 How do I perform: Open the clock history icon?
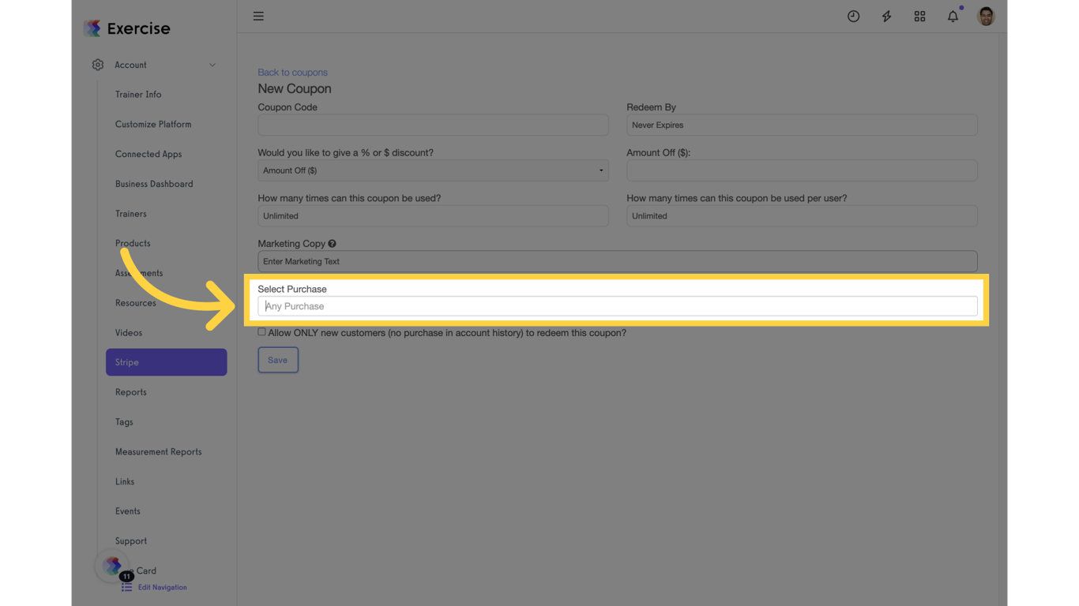[x=854, y=16]
